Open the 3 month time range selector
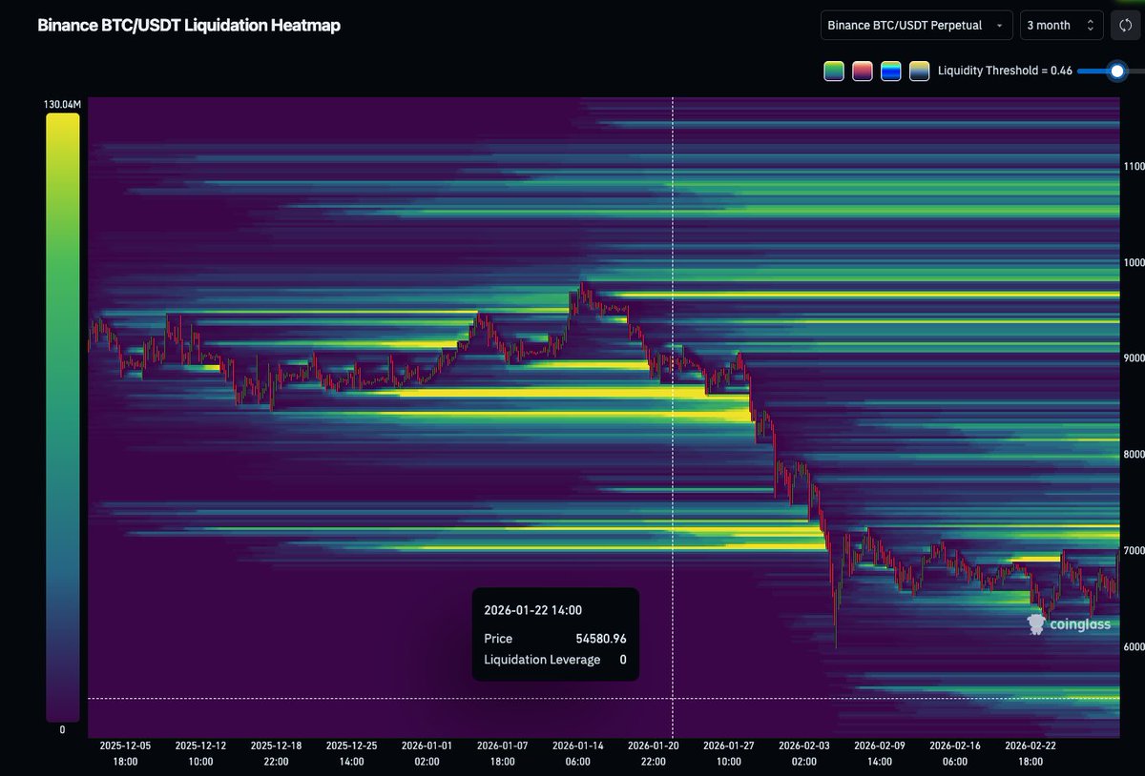 coord(1061,26)
